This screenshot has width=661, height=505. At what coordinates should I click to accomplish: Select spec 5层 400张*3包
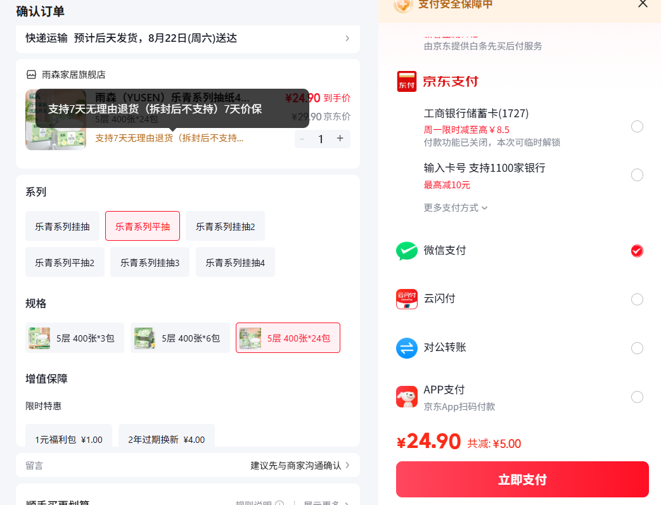click(75, 338)
